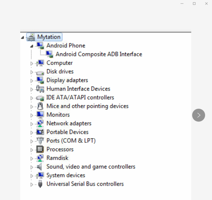Select Android Composite ADB Interface
This screenshot has width=212, height=200.
(x=98, y=54)
